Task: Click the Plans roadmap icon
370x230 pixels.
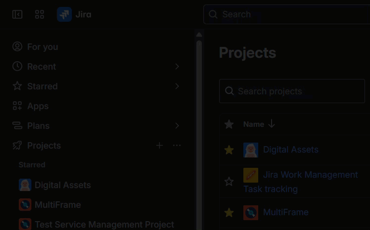Action: click(x=17, y=126)
